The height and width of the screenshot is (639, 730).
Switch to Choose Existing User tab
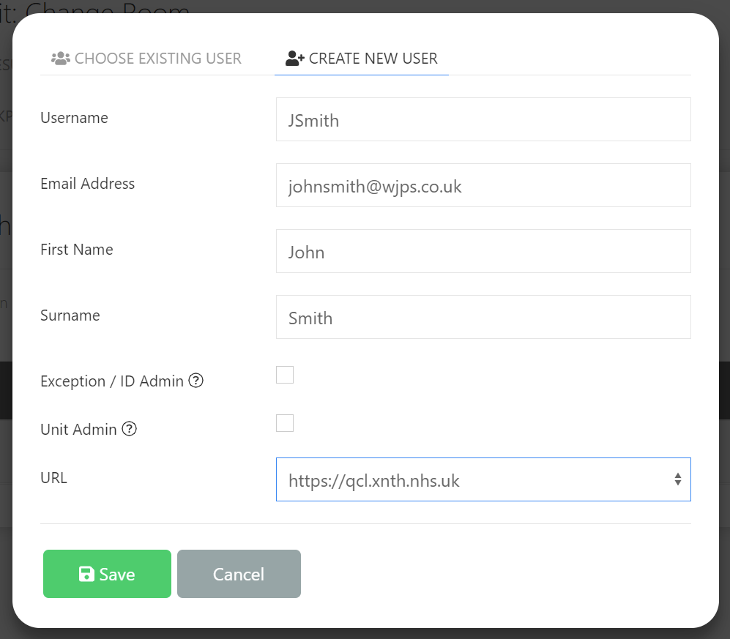[146, 58]
